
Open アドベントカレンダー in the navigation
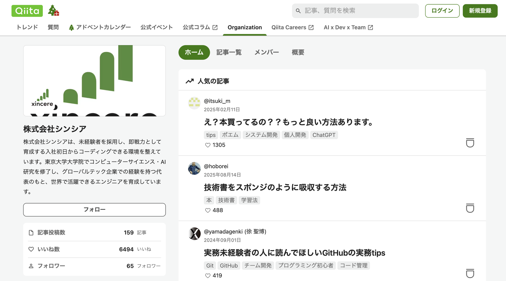coord(100,27)
